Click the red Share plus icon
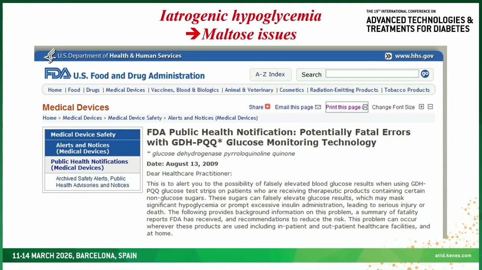 [267, 106]
